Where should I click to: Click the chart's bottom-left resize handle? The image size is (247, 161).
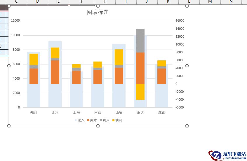point(9,126)
